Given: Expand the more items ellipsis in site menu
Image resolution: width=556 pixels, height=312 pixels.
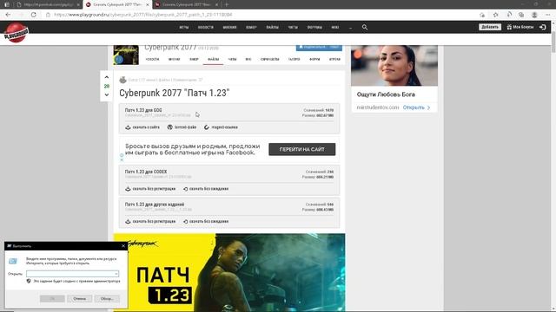Looking at the screenshot, I should coord(350,27).
